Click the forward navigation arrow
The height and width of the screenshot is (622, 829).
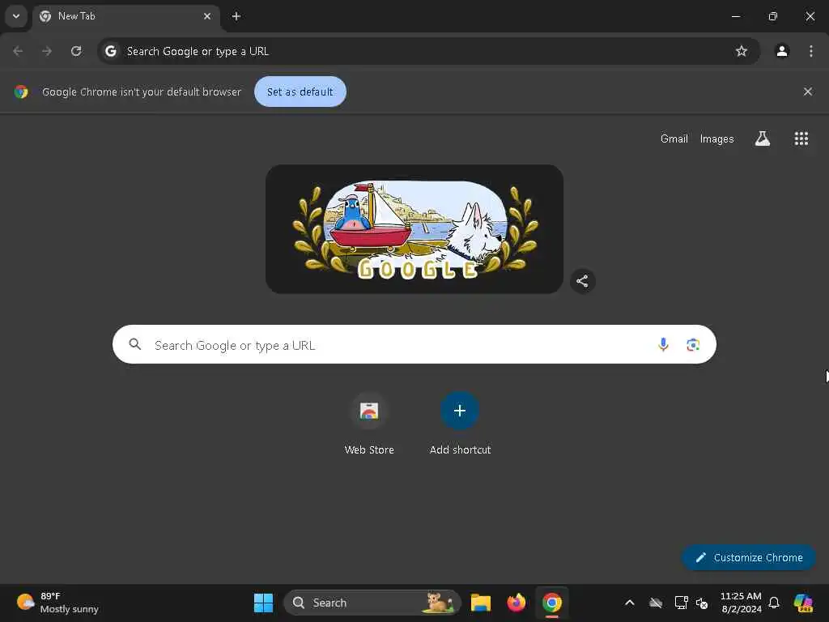[47, 51]
